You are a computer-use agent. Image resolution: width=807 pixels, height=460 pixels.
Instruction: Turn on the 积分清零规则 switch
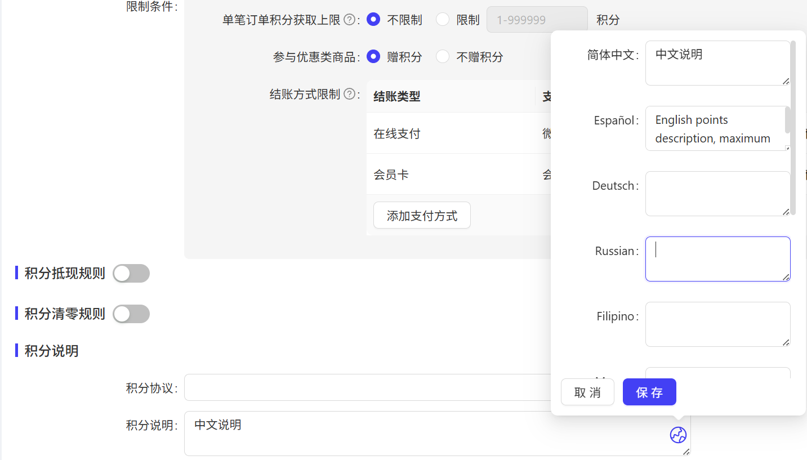click(x=131, y=314)
